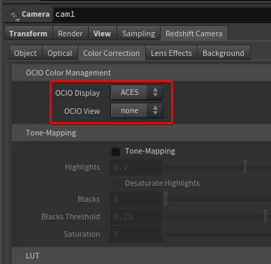Click the Blacks Threshold slider handle
The image size is (271, 264).
(x=265, y=217)
